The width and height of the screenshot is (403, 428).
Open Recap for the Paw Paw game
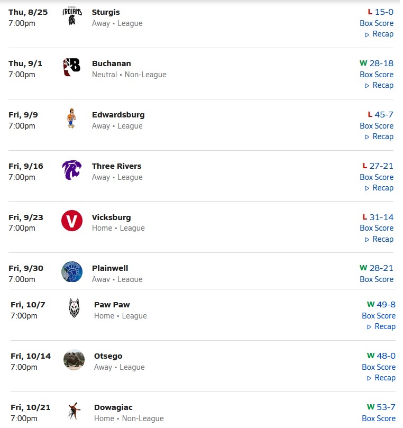click(381, 326)
